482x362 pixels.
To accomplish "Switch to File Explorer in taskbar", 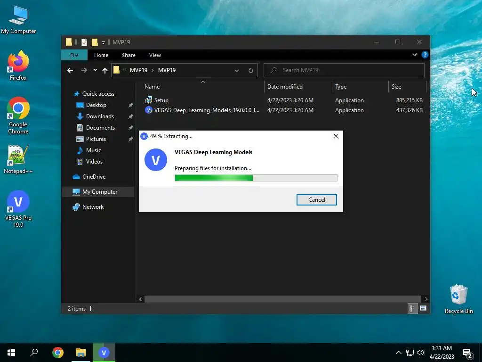I will pyautogui.click(x=81, y=353).
